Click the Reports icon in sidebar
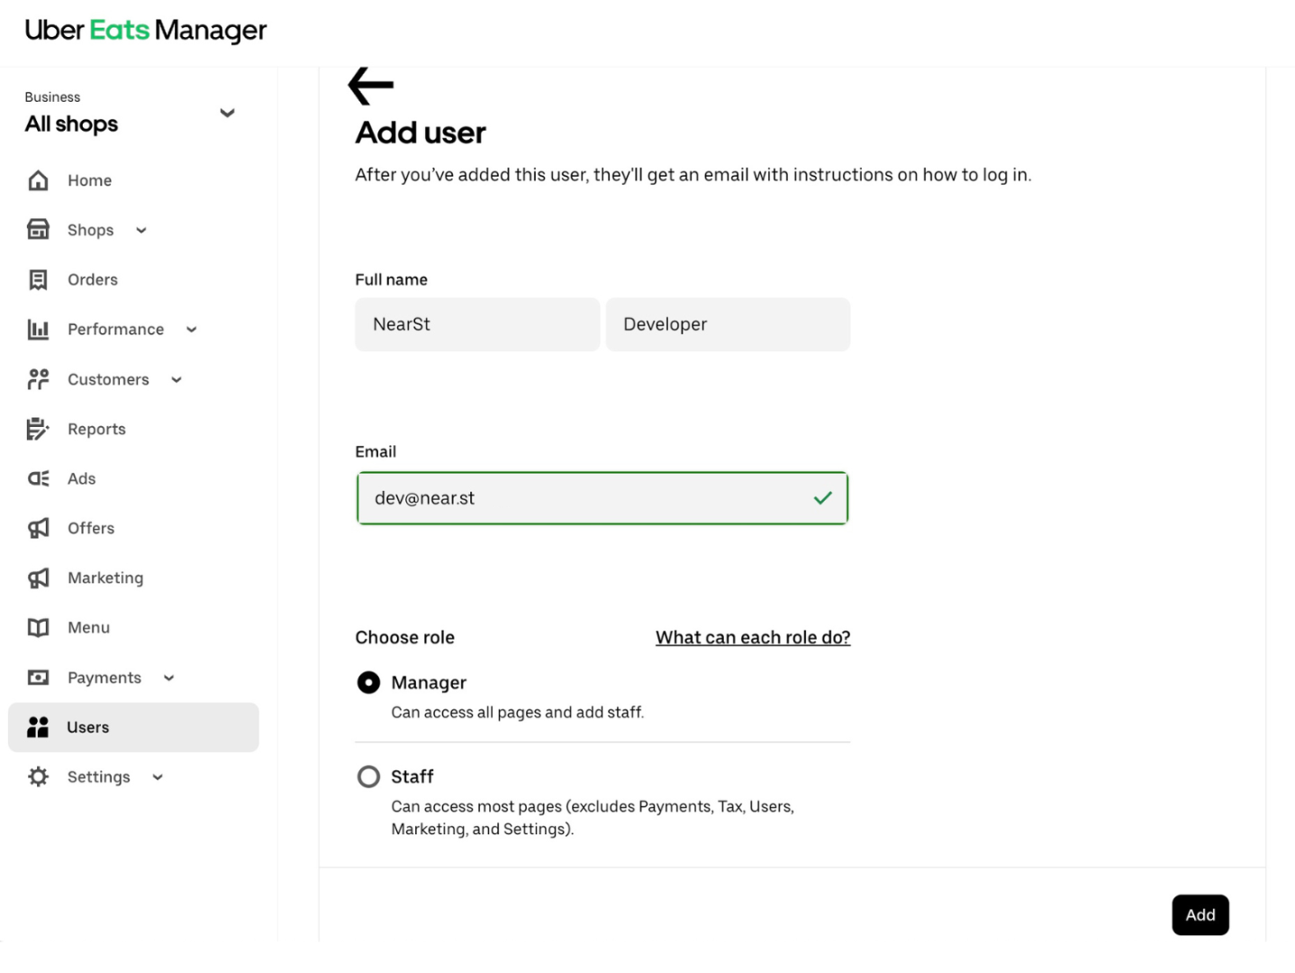 coord(38,429)
